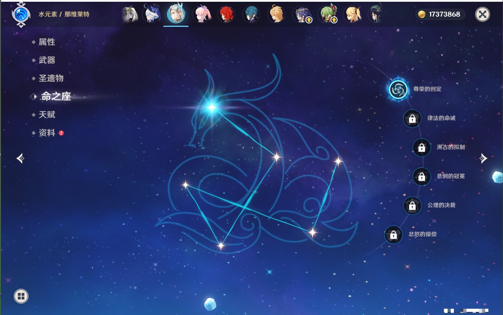Select the red-haired Diluc avatar
This screenshot has height=315, width=503.
point(226,14)
